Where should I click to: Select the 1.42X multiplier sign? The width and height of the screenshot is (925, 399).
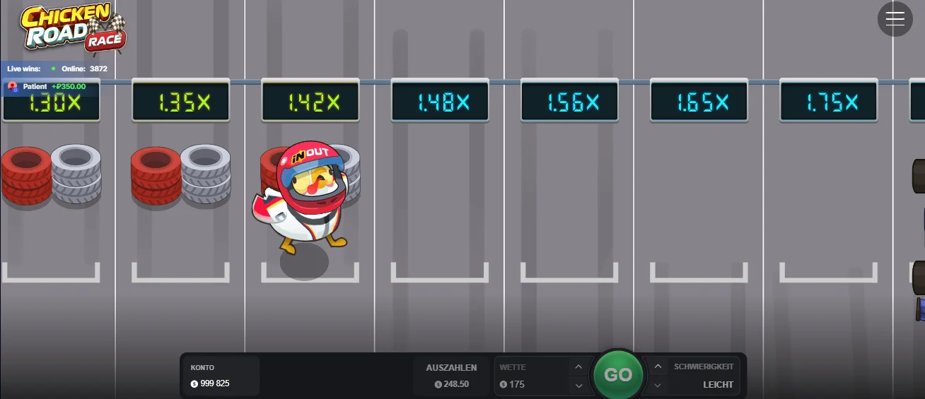[310, 102]
